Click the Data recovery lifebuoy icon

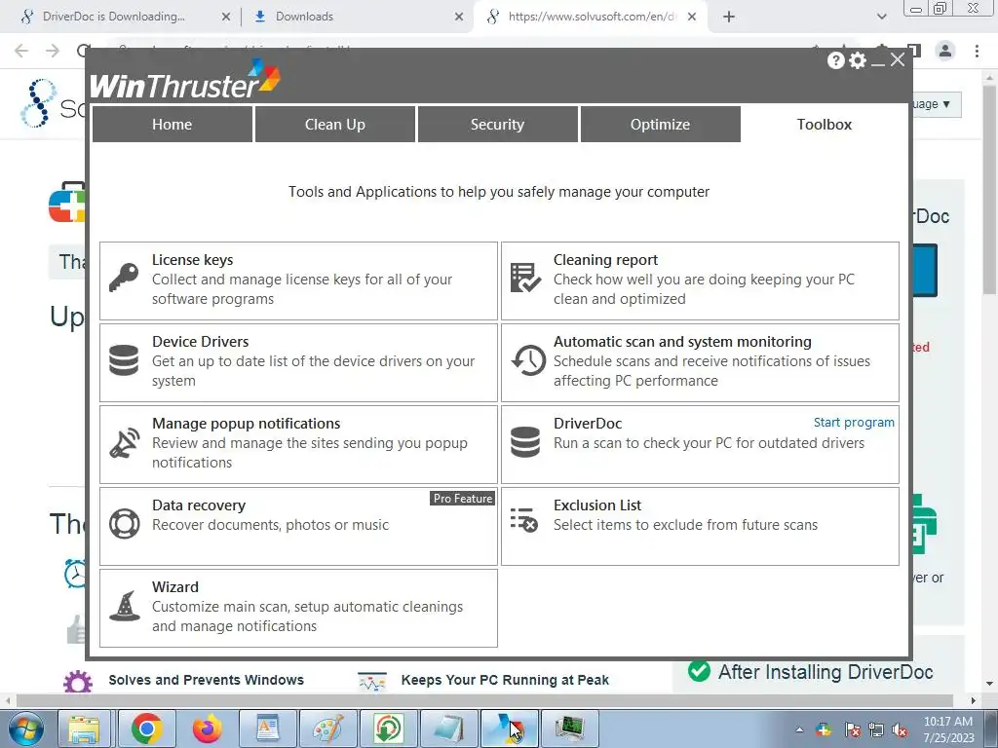pyautogui.click(x=124, y=523)
